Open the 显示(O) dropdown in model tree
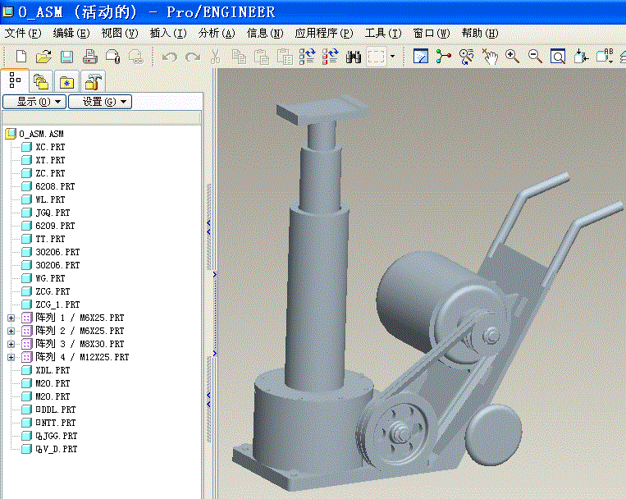This screenshot has width=626, height=499. pos(33,102)
